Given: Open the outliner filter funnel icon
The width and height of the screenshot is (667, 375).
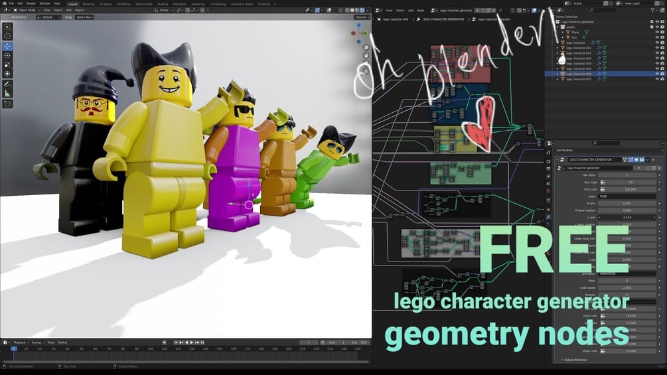Looking at the screenshot, I should [652, 10].
